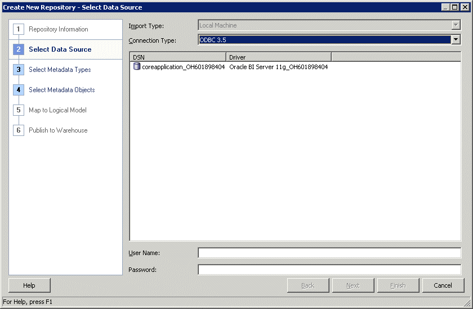Click the Next button
Viewport: 473px width, 309px height.
pyautogui.click(x=353, y=285)
